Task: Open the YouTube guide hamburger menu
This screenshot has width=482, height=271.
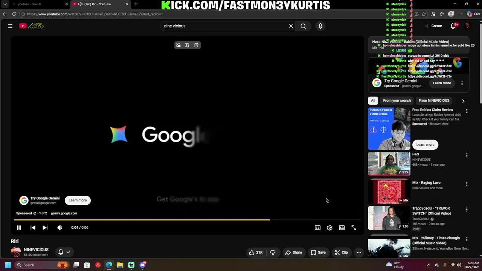Action: pyautogui.click(x=10, y=26)
